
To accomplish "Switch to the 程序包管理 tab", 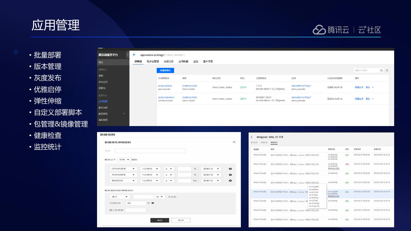I will pyautogui.click(x=153, y=61).
